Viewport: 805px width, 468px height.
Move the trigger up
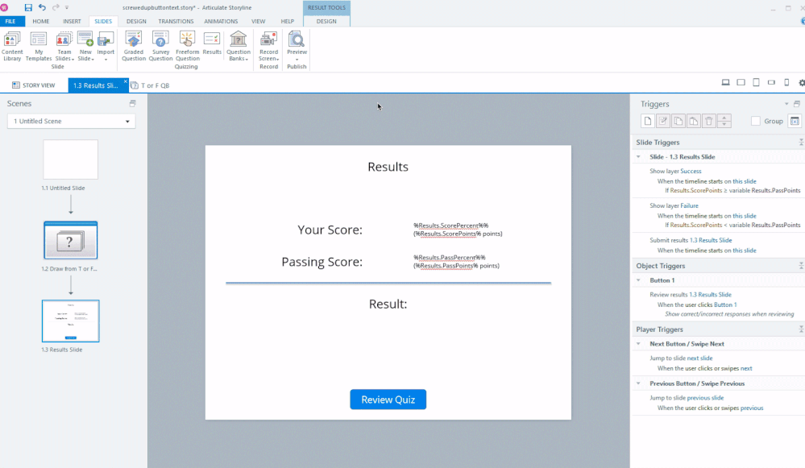[724, 118]
